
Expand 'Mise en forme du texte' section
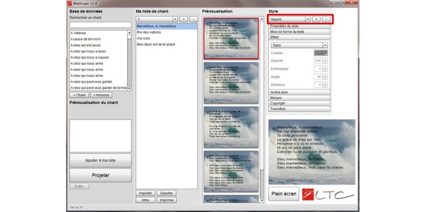tap(299, 32)
